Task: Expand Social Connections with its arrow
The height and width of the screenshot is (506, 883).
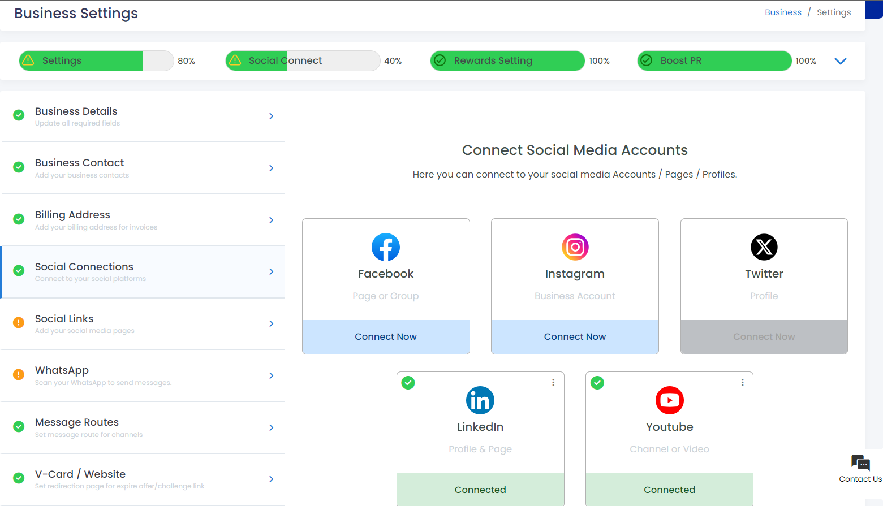Action: coord(272,271)
